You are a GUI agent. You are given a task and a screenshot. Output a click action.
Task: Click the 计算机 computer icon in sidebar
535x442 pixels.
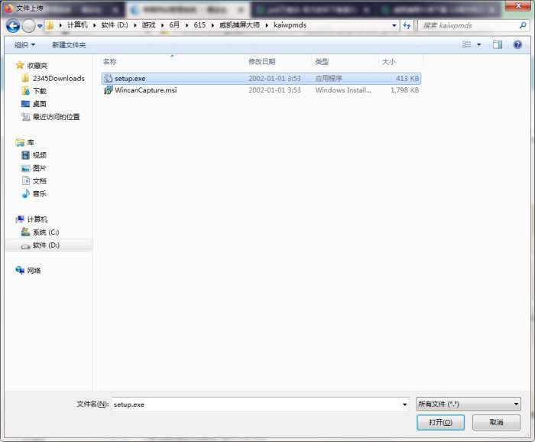pos(20,219)
